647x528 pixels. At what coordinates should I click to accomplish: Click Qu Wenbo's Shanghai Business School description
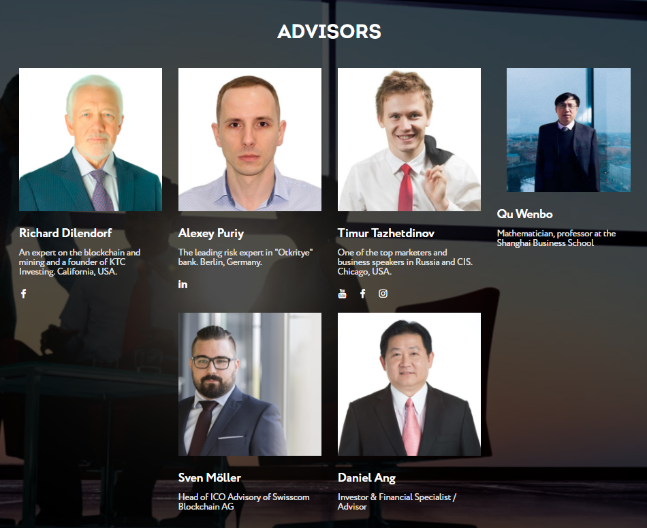point(556,238)
